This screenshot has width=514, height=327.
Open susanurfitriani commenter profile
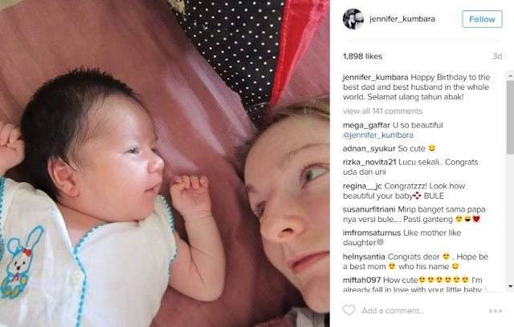[369, 210]
